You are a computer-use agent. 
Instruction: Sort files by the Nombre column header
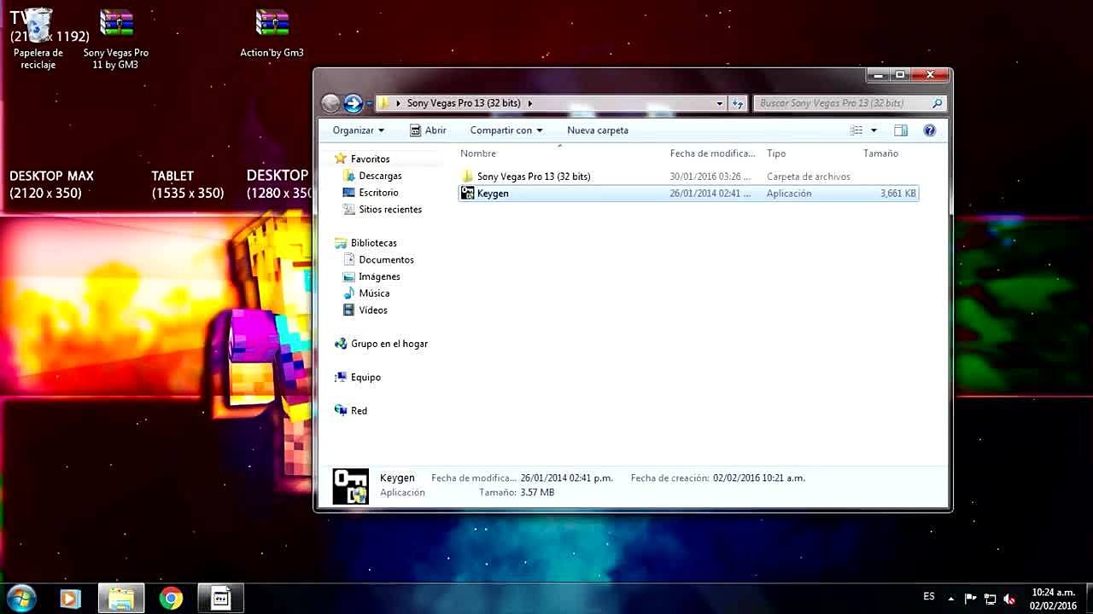[478, 153]
